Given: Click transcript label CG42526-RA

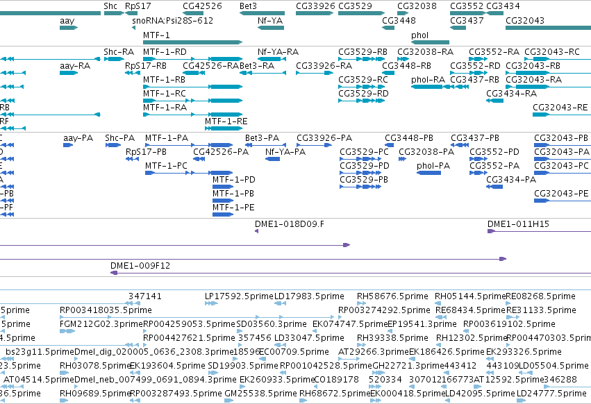Looking at the screenshot, I should (211, 66).
